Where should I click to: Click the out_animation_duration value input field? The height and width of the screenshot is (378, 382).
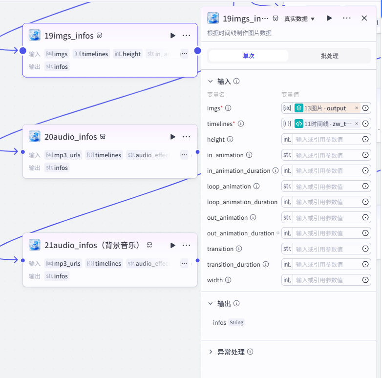pyautogui.click(x=327, y=233)
